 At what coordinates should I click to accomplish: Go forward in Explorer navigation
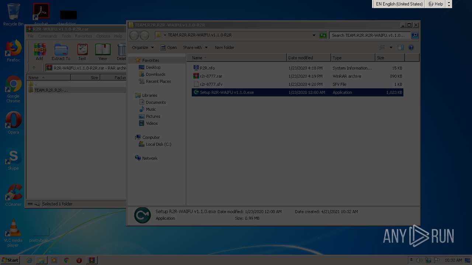(x=145, y=35)
